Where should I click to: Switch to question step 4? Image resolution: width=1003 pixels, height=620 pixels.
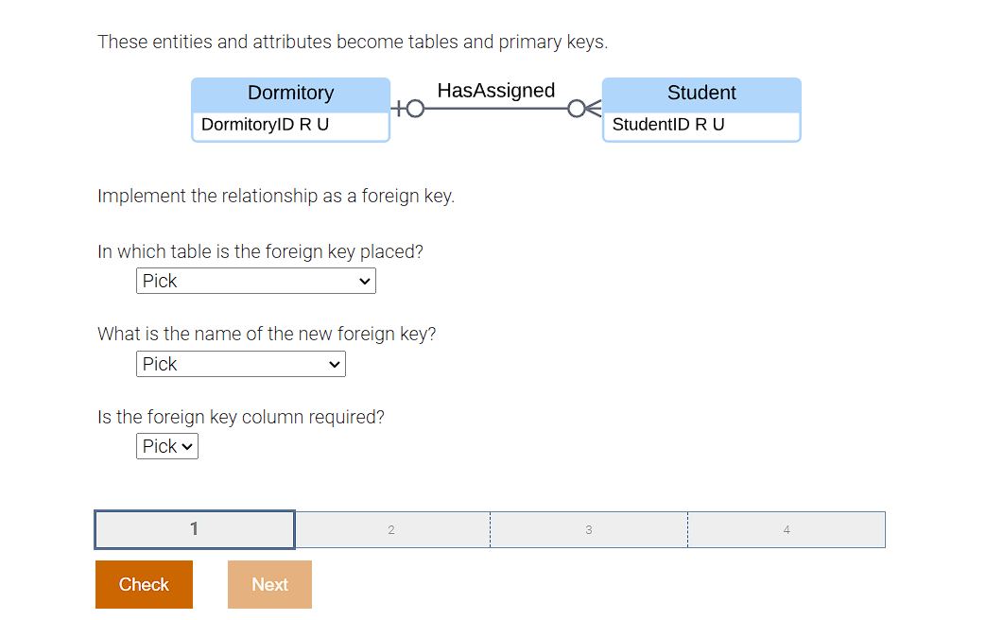(x=786, y=529)
